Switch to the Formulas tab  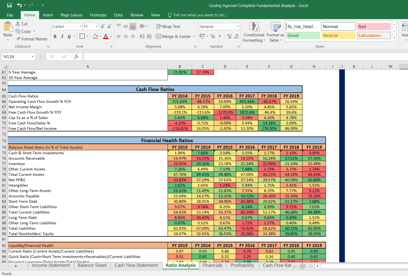click(98, 15)
